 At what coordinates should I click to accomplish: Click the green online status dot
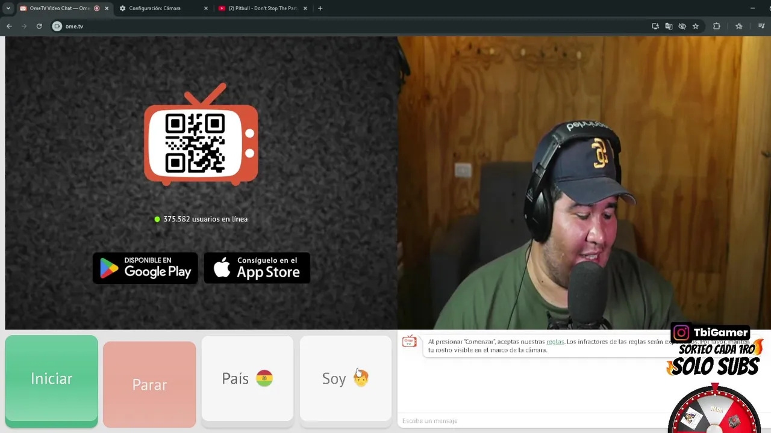pyautogui.click(x=157, y=219)
